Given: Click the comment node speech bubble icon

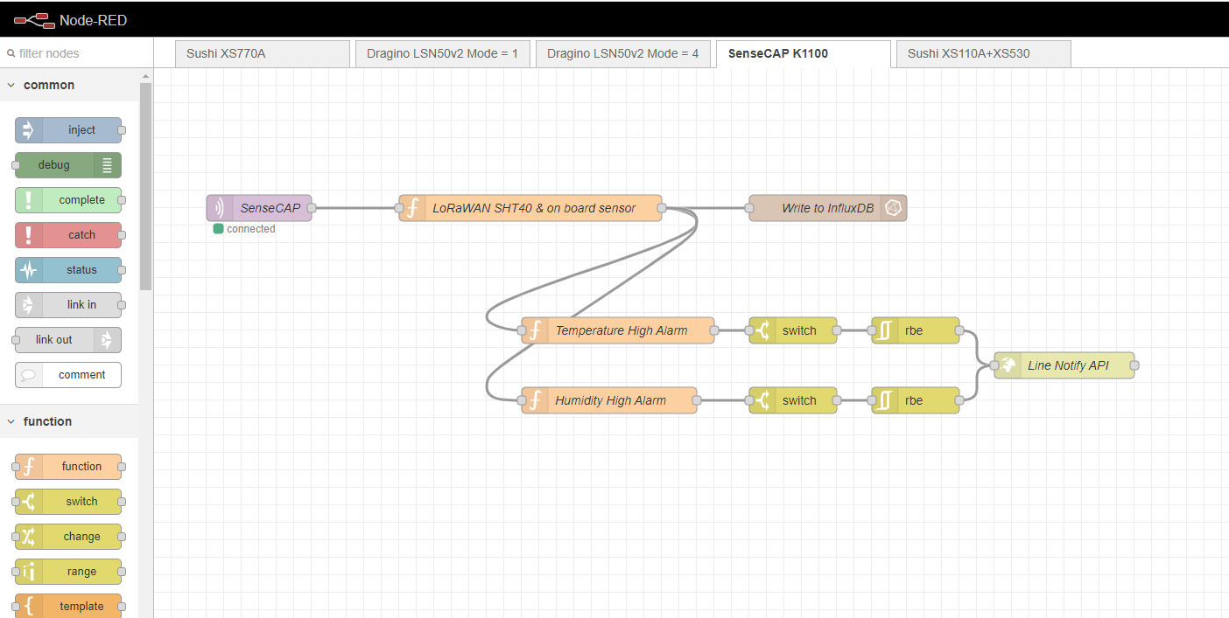Looking at the screenshot, I should (x=28, y=375).
